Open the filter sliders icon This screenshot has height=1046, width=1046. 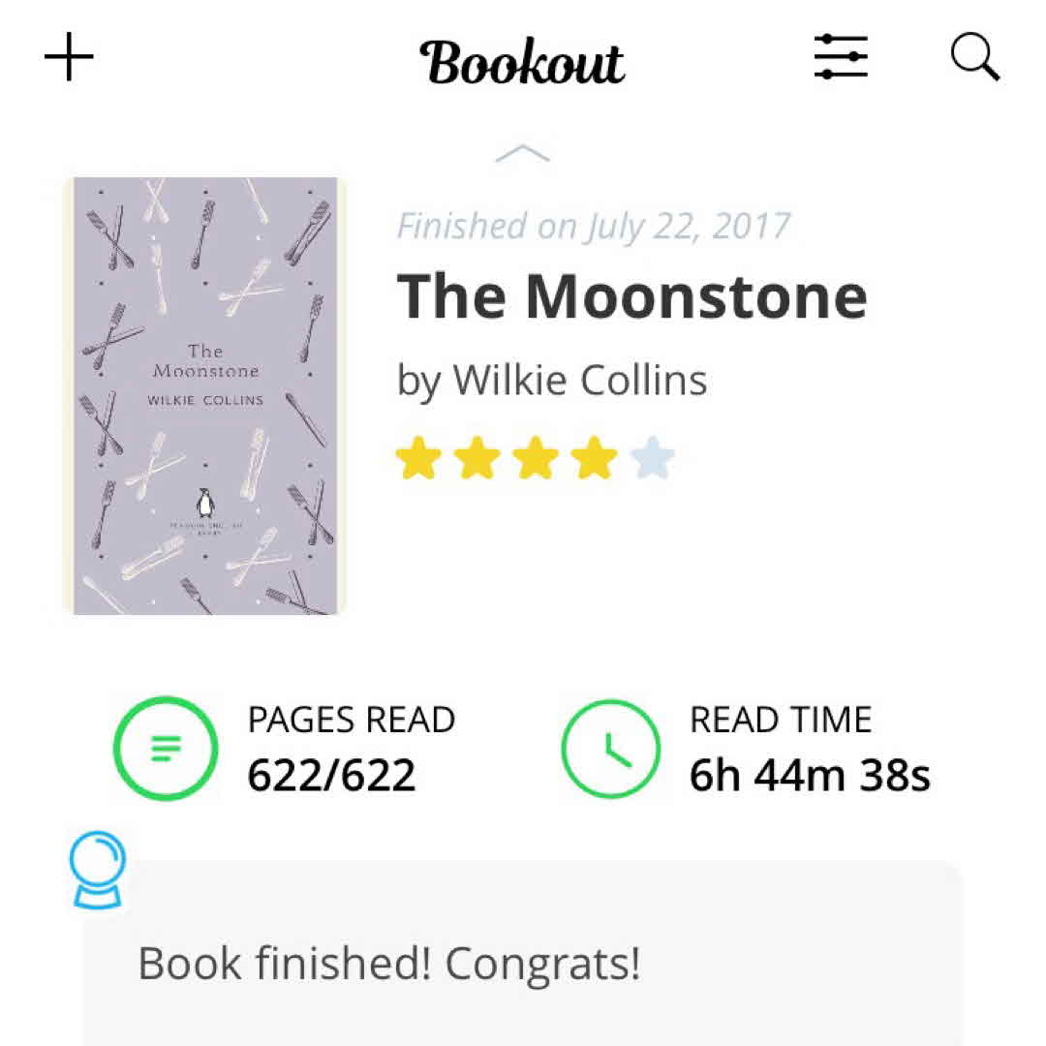(840, 58)
